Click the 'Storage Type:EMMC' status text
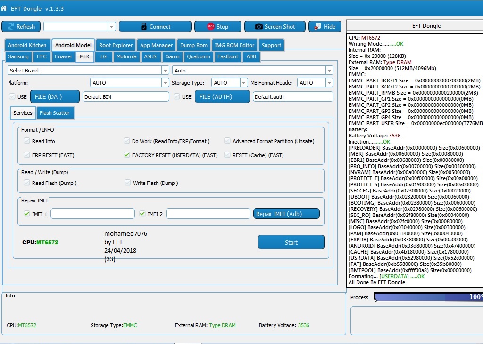The image size is (483, 344). 114,325
